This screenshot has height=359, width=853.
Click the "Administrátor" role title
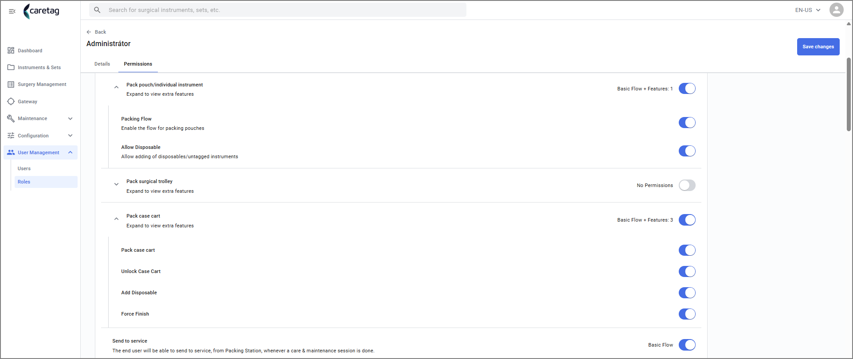[x=109, y=43]
